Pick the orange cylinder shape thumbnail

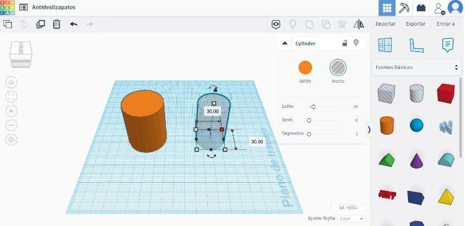387,125
